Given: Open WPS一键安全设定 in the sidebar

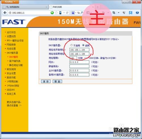Looking at the screenshot, I should [x=15, y=41].
